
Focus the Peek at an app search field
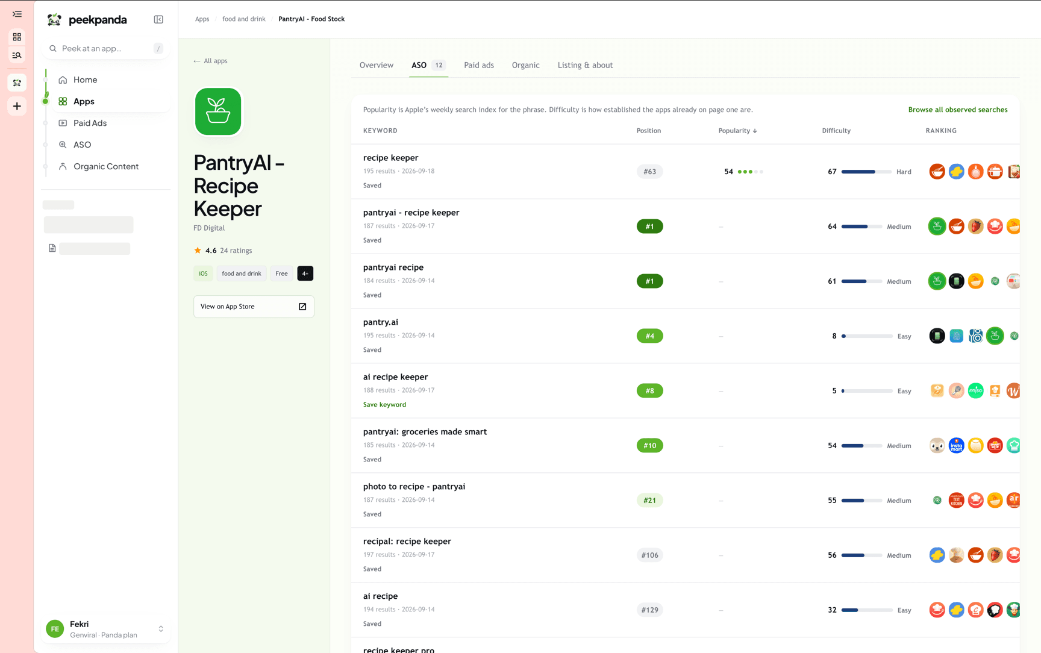106,48
